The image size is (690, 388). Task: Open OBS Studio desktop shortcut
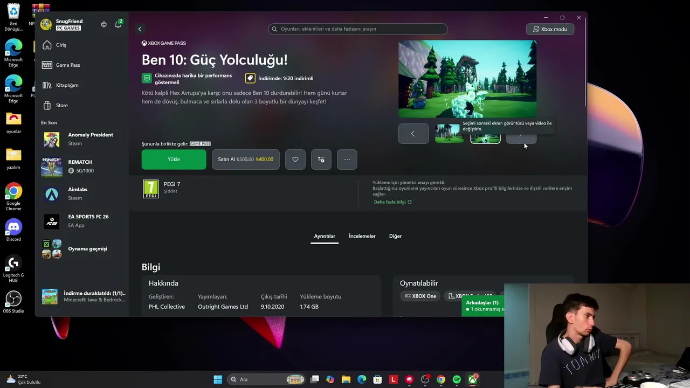click(13, 302)
